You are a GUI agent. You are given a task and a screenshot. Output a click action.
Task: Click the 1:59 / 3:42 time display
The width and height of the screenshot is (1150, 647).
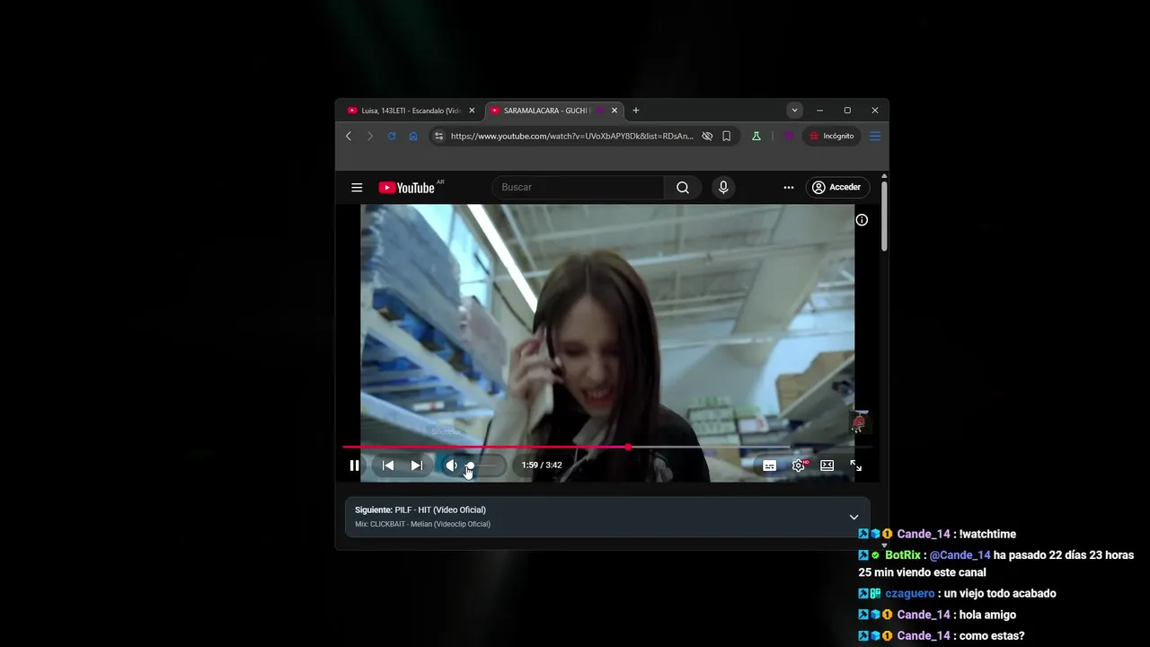point(542,465)
